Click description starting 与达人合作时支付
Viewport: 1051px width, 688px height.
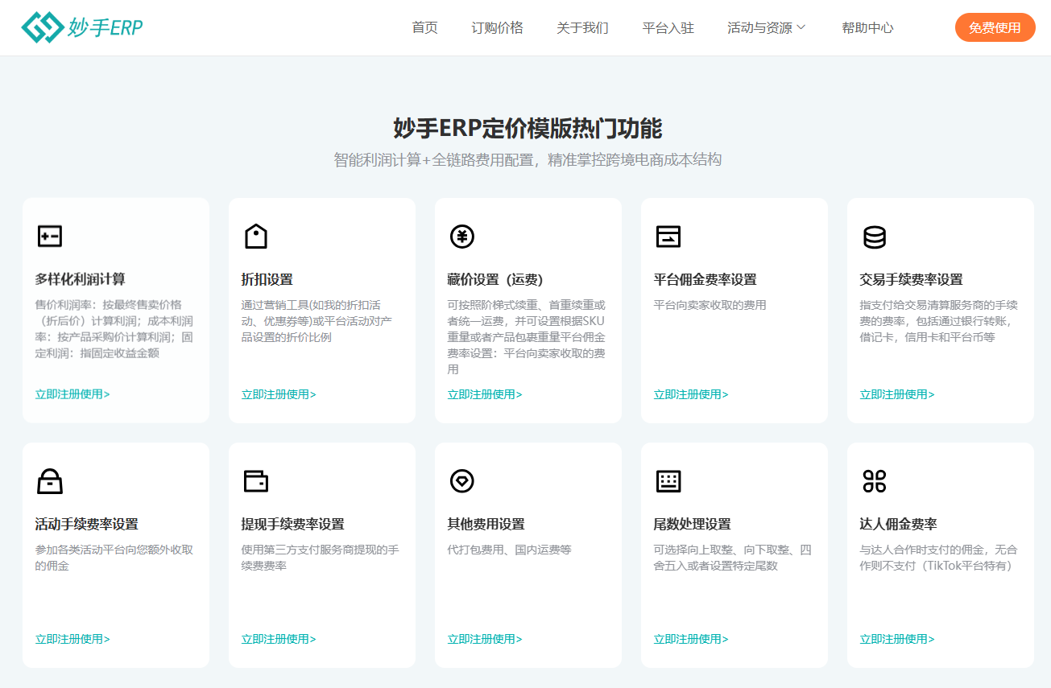(939, 558)
